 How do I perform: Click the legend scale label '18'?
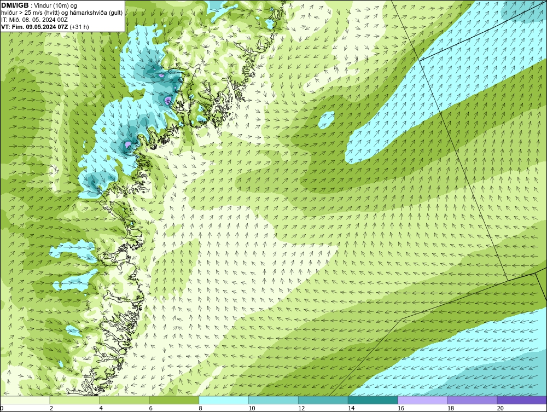(451, 408)
